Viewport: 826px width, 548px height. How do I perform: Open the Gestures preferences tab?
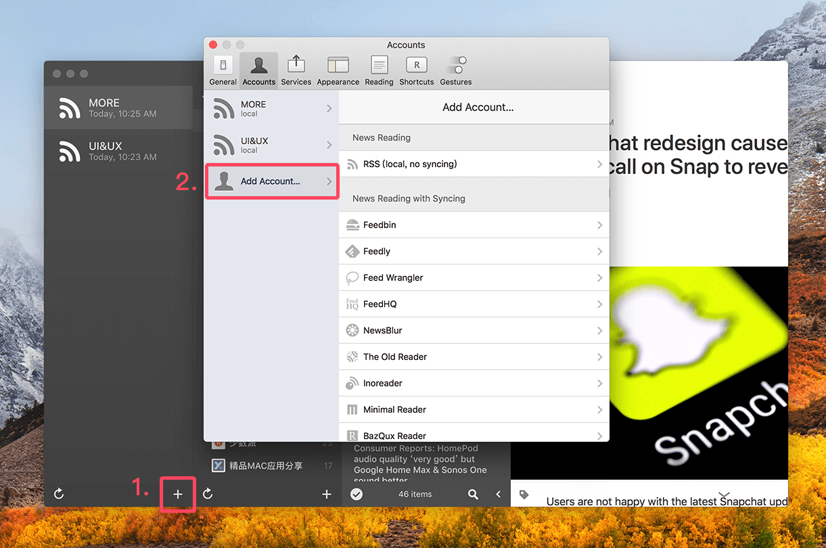(455, 70)
